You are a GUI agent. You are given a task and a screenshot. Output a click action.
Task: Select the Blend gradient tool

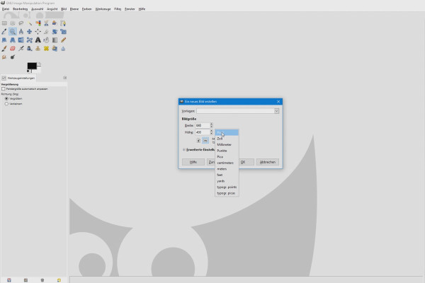tap(55, 40)
